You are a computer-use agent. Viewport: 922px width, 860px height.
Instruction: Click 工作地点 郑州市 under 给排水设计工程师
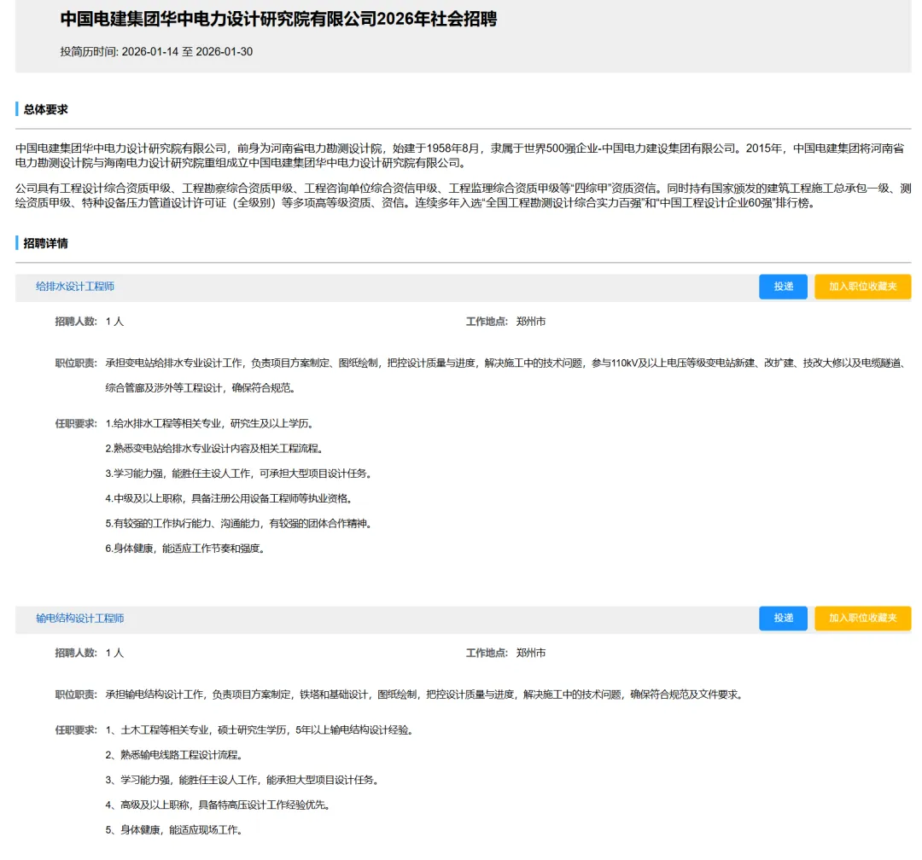[x=505, y=322]
